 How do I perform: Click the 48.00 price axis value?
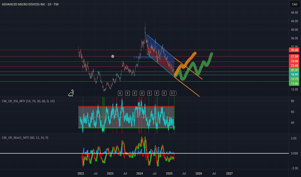coord(294,13)
